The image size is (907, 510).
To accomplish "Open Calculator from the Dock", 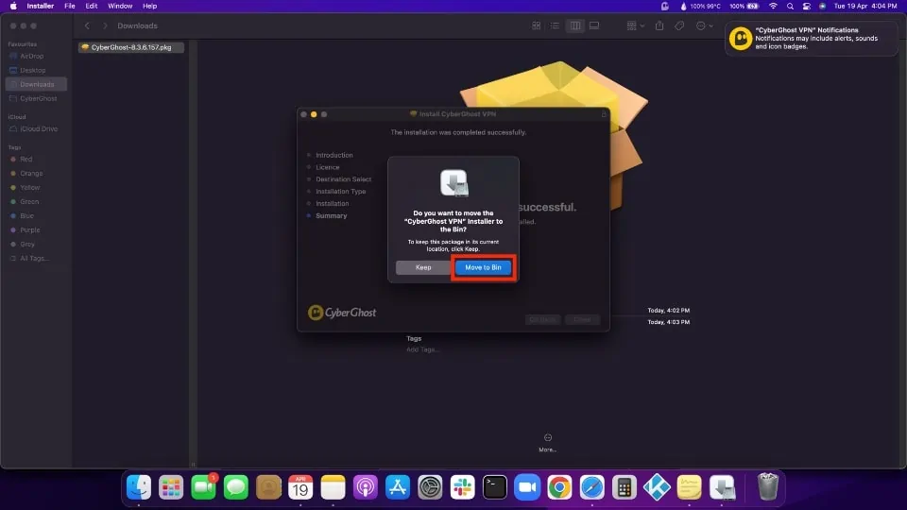I will (625, 487).
